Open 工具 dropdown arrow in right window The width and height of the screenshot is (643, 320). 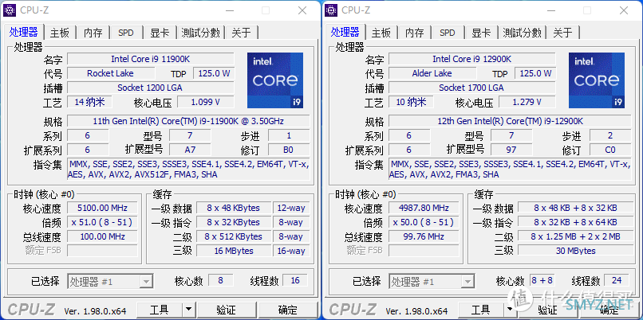[510, 310]
